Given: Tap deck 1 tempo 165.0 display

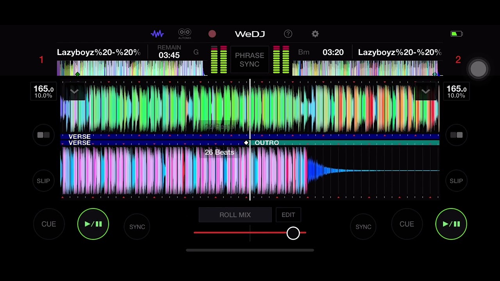Looking at the screenshot, I should pyautogui.click(x=43, y=91).
